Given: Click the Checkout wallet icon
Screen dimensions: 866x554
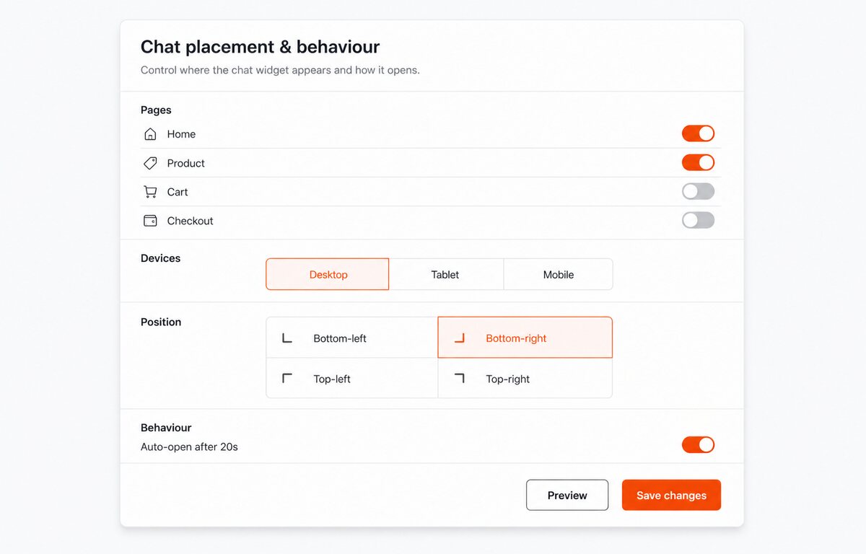Looking at the screenshot, I should [150, 221].
